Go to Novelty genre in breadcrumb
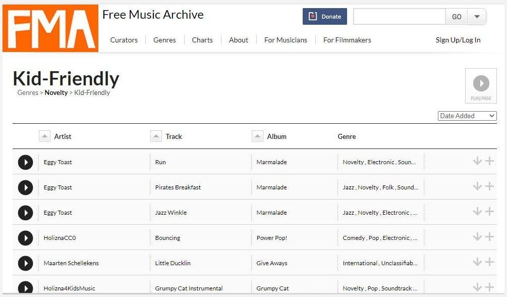507x297 pixels. point(56,93)
